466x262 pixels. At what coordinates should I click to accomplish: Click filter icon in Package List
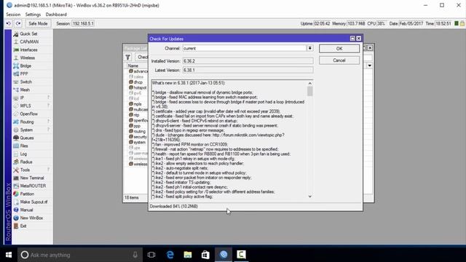(x=128, y=57)
